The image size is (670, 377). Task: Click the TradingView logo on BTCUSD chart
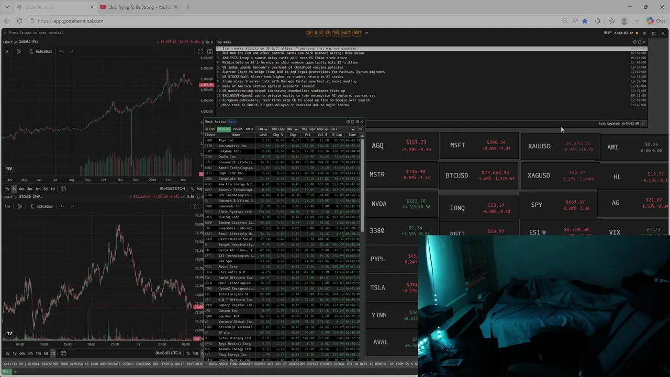pyautogui.click(x=9, y=333)
